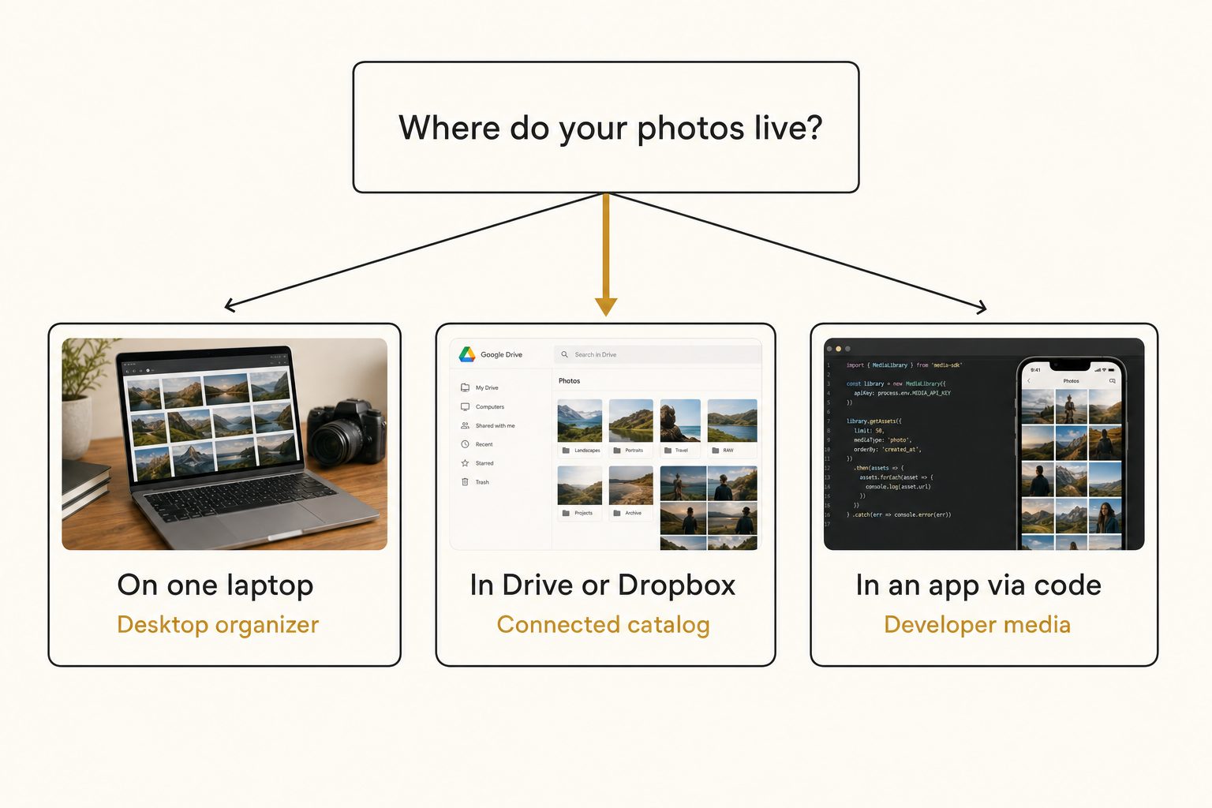
Task: Select the Computers monitor icon in sidebar
Action: tap(465, 406)
